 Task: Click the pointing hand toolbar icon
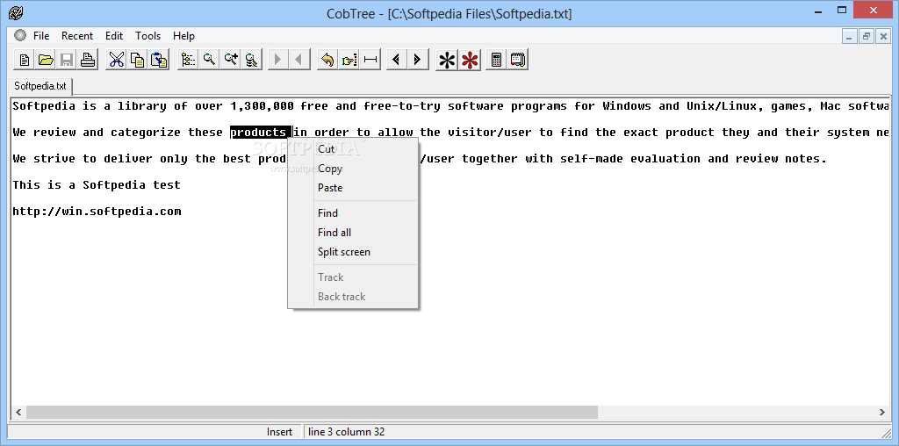click(x=349, y=60)
